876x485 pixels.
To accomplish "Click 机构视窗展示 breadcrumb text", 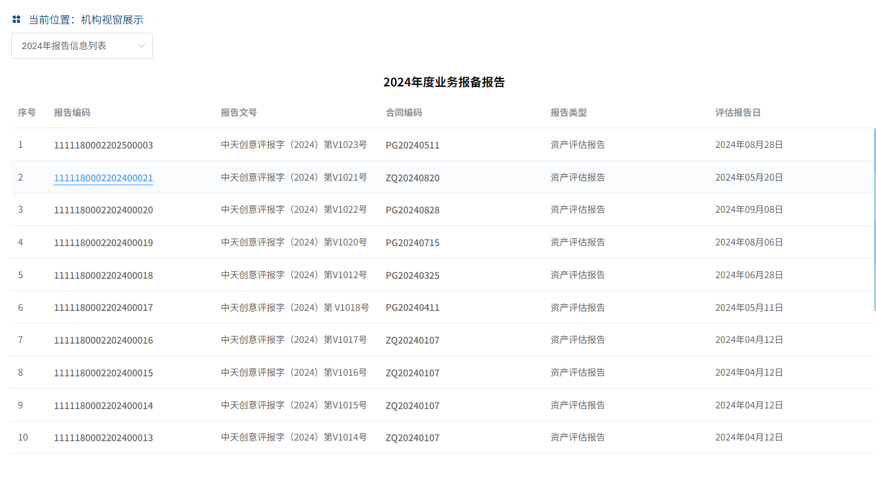I will click(x=112, y=20).
